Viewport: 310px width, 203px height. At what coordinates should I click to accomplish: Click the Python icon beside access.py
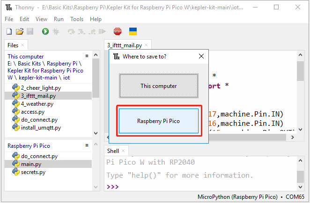coord(15,112)
